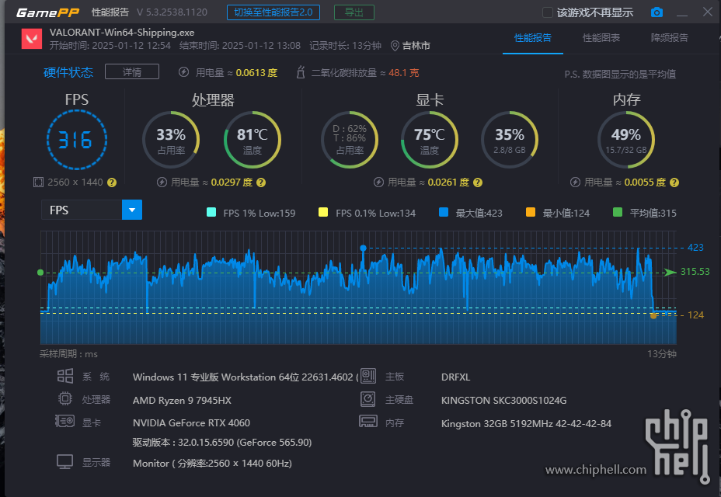Viewport: 721px width, 497px height.
Task: Click the KINGSTON SKC3000S1024G disk text
Action: pos(504,401)
